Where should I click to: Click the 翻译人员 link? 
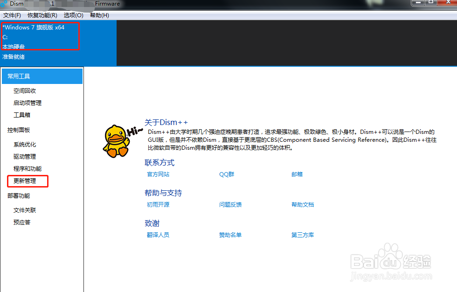[158, 235]
